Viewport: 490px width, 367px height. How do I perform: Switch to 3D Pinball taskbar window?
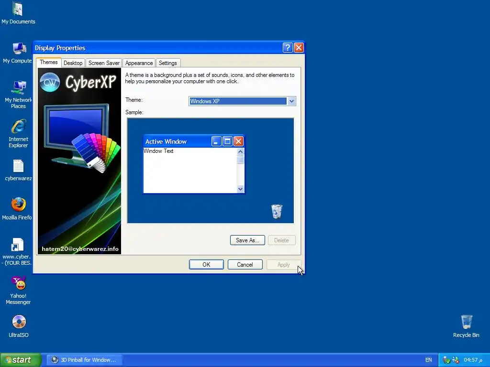click(x=84, y=360)
